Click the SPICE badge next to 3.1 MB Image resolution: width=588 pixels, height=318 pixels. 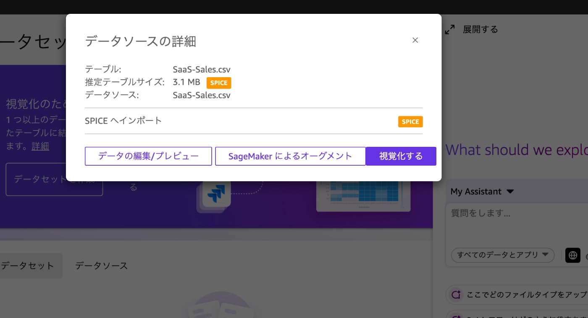[219, 83]
